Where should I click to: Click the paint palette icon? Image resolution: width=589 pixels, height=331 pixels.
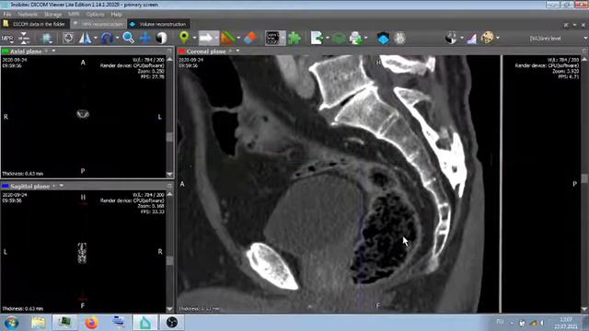click(x=487, y=38)
